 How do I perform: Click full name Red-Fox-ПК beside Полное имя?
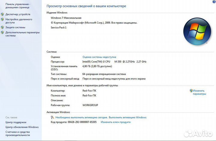click(x=89, y=96)
